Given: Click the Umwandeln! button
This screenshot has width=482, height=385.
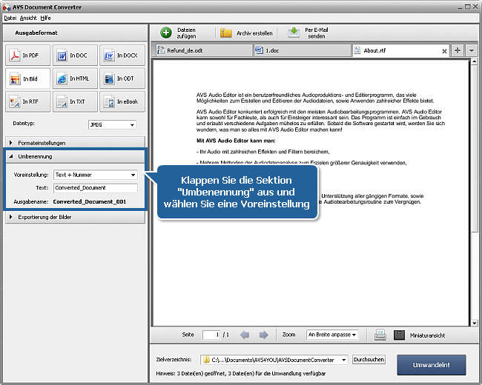Looking at the screenshot, I should click(x=432, y=365).
